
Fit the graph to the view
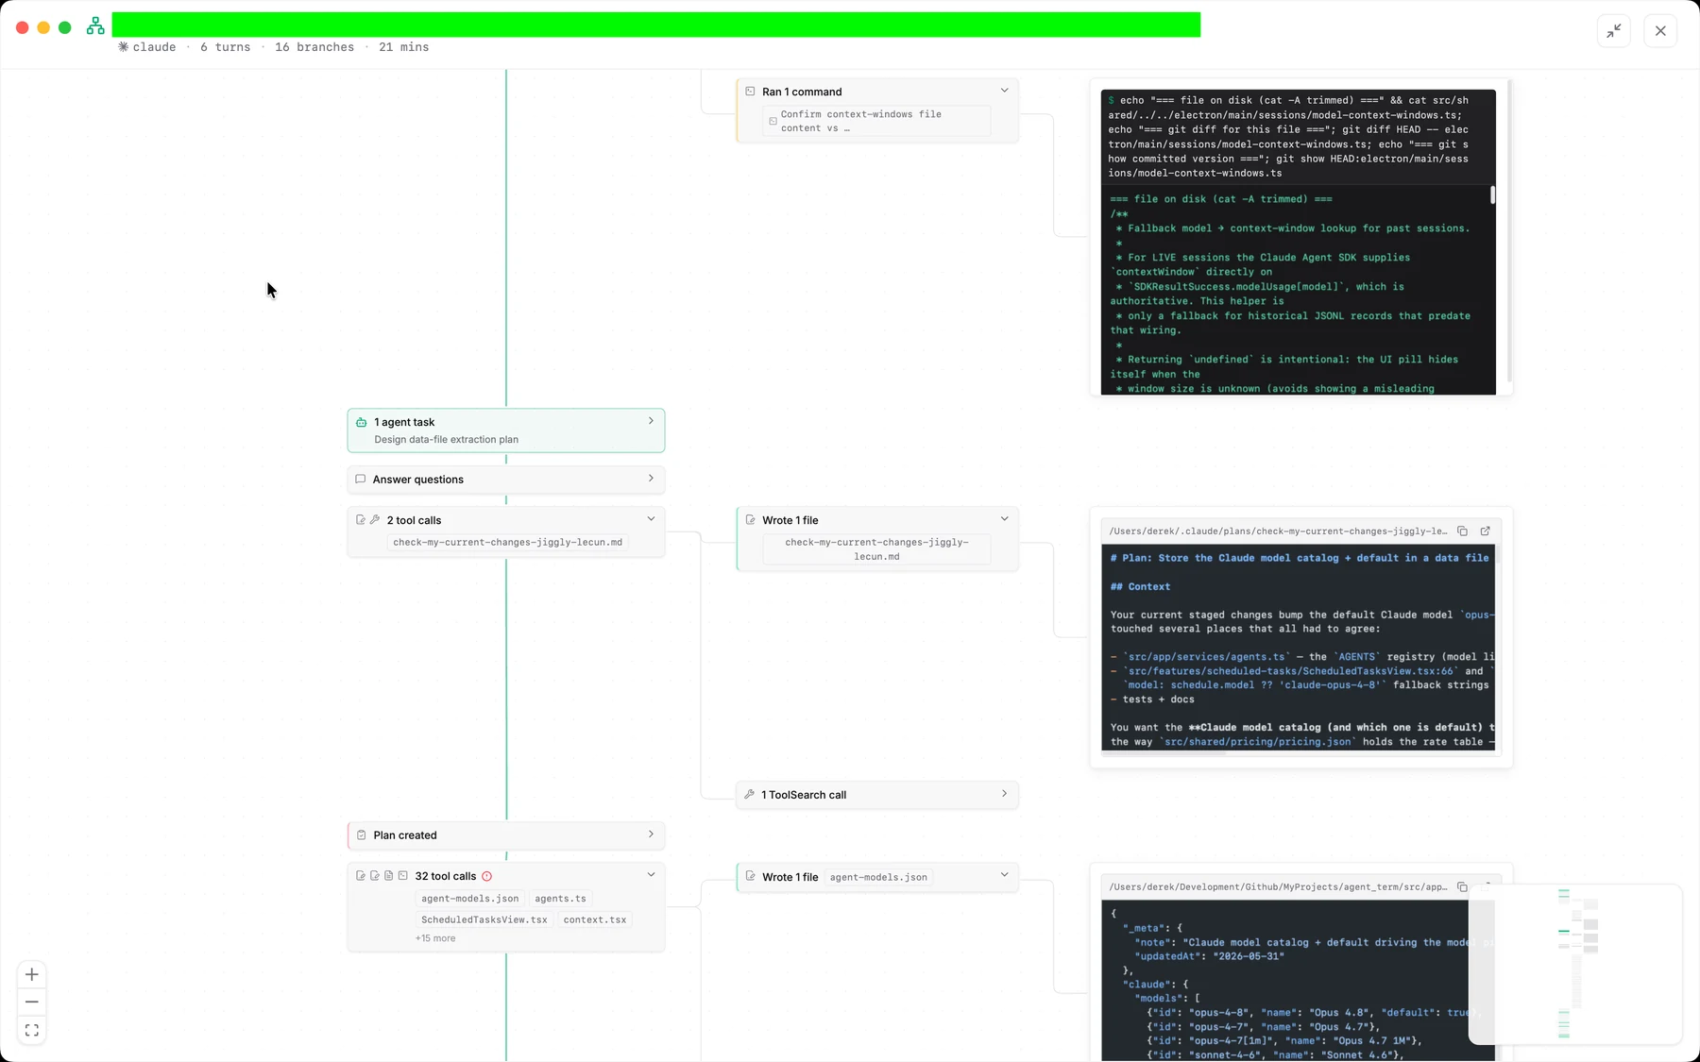tap(31, 1030)
